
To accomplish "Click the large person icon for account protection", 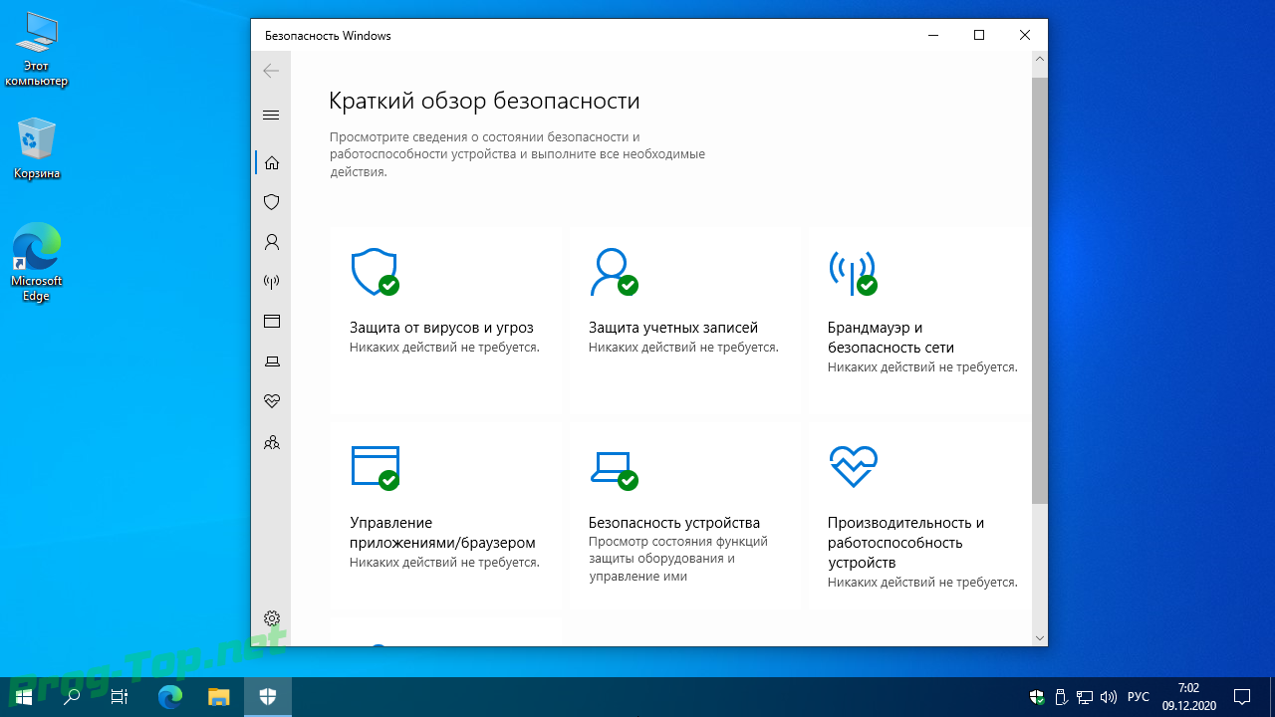I will 613,272.
